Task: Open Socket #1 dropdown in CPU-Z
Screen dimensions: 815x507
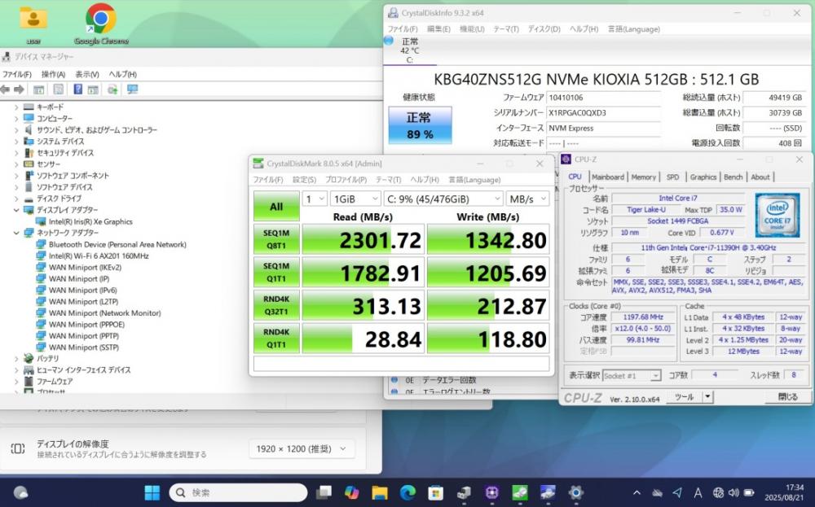Action: click(x=632, y=375)
